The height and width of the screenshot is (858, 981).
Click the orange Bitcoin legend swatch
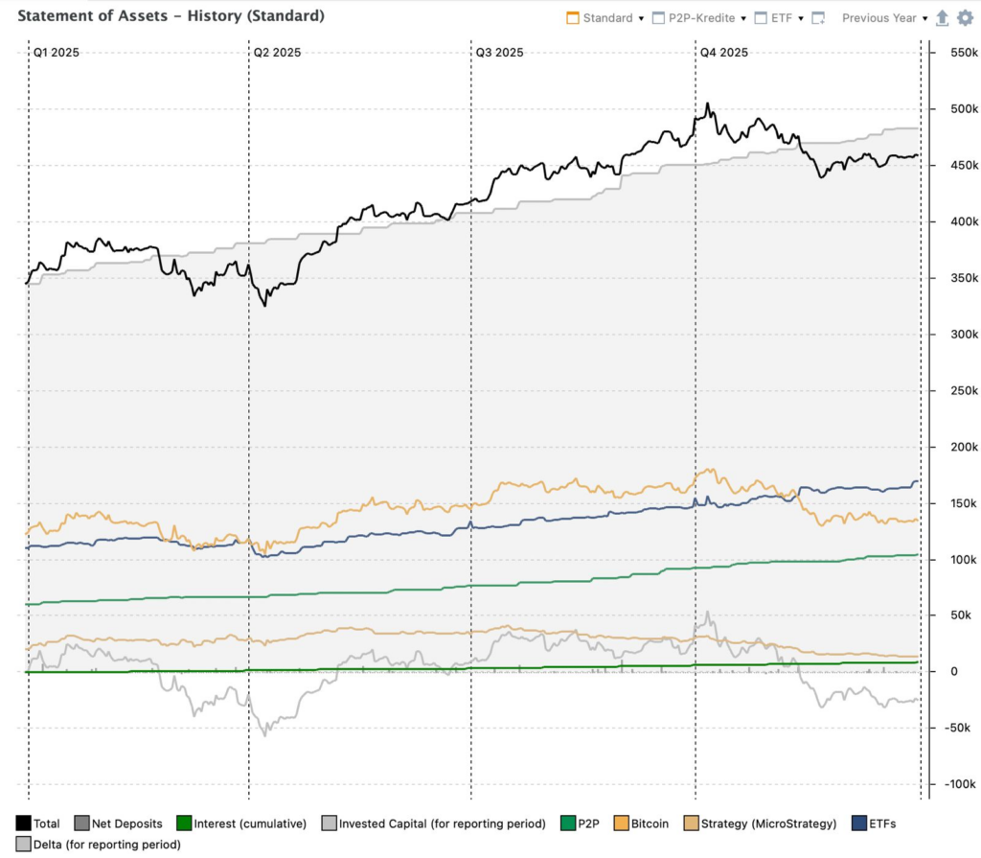coord(621,823)
